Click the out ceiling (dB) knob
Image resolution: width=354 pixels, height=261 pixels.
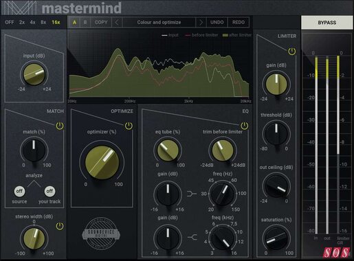276,186
